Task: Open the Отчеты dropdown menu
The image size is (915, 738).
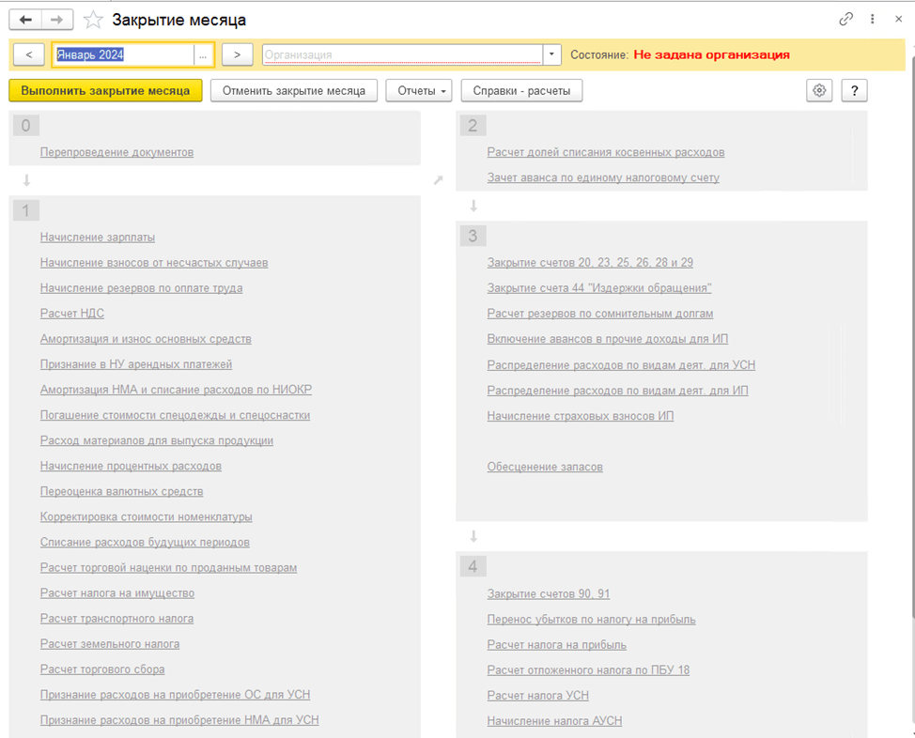Action: click(x=419, y=90)
